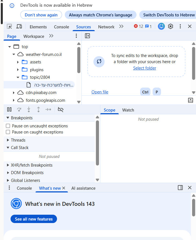Deactivate breakpoints icon in debugger toolbar
The height and width of the screenshot is (240, 196).
pyautogui.click(x=61, y=110)
